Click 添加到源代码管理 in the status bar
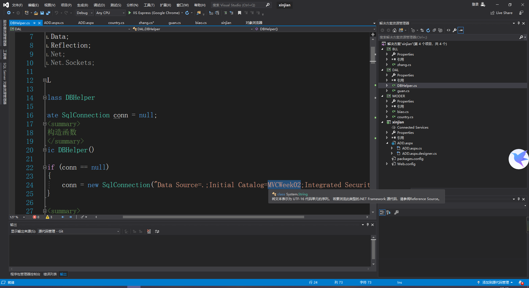 495,283
